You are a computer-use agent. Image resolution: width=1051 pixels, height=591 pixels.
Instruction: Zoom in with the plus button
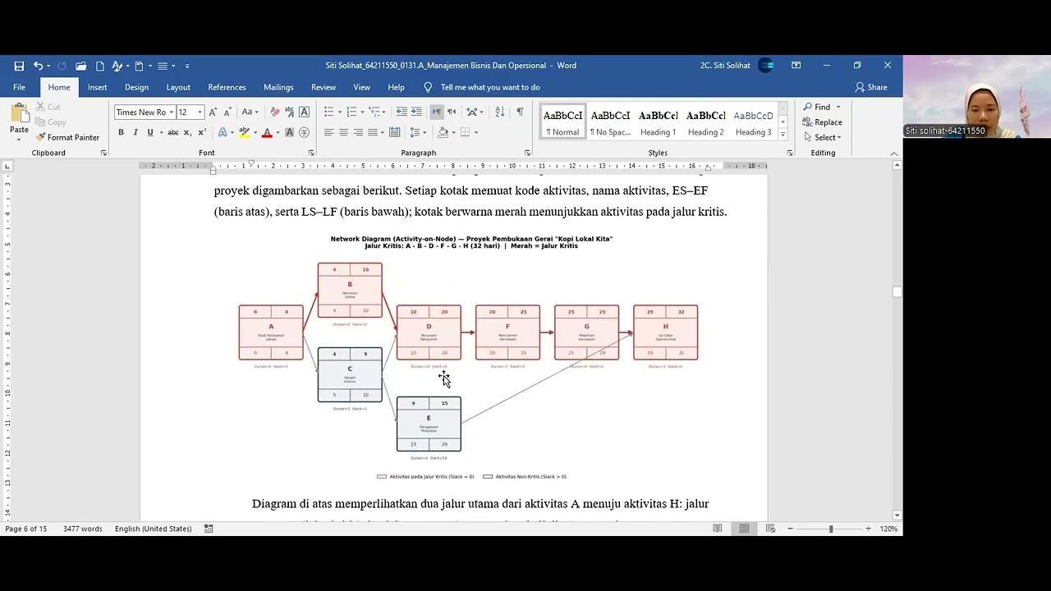coord(868,529)
